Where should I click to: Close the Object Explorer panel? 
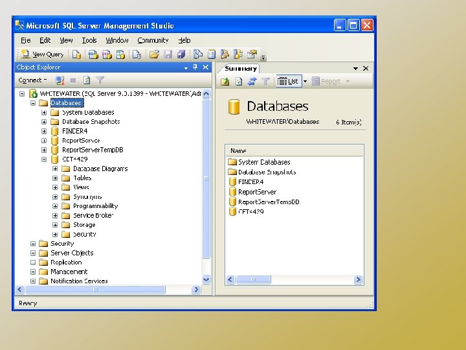(206, 67)
